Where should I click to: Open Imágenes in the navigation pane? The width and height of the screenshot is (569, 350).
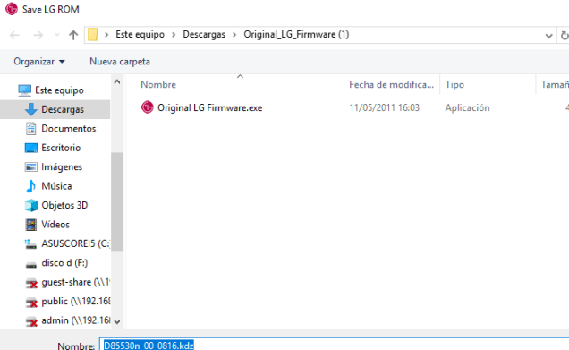62,167
